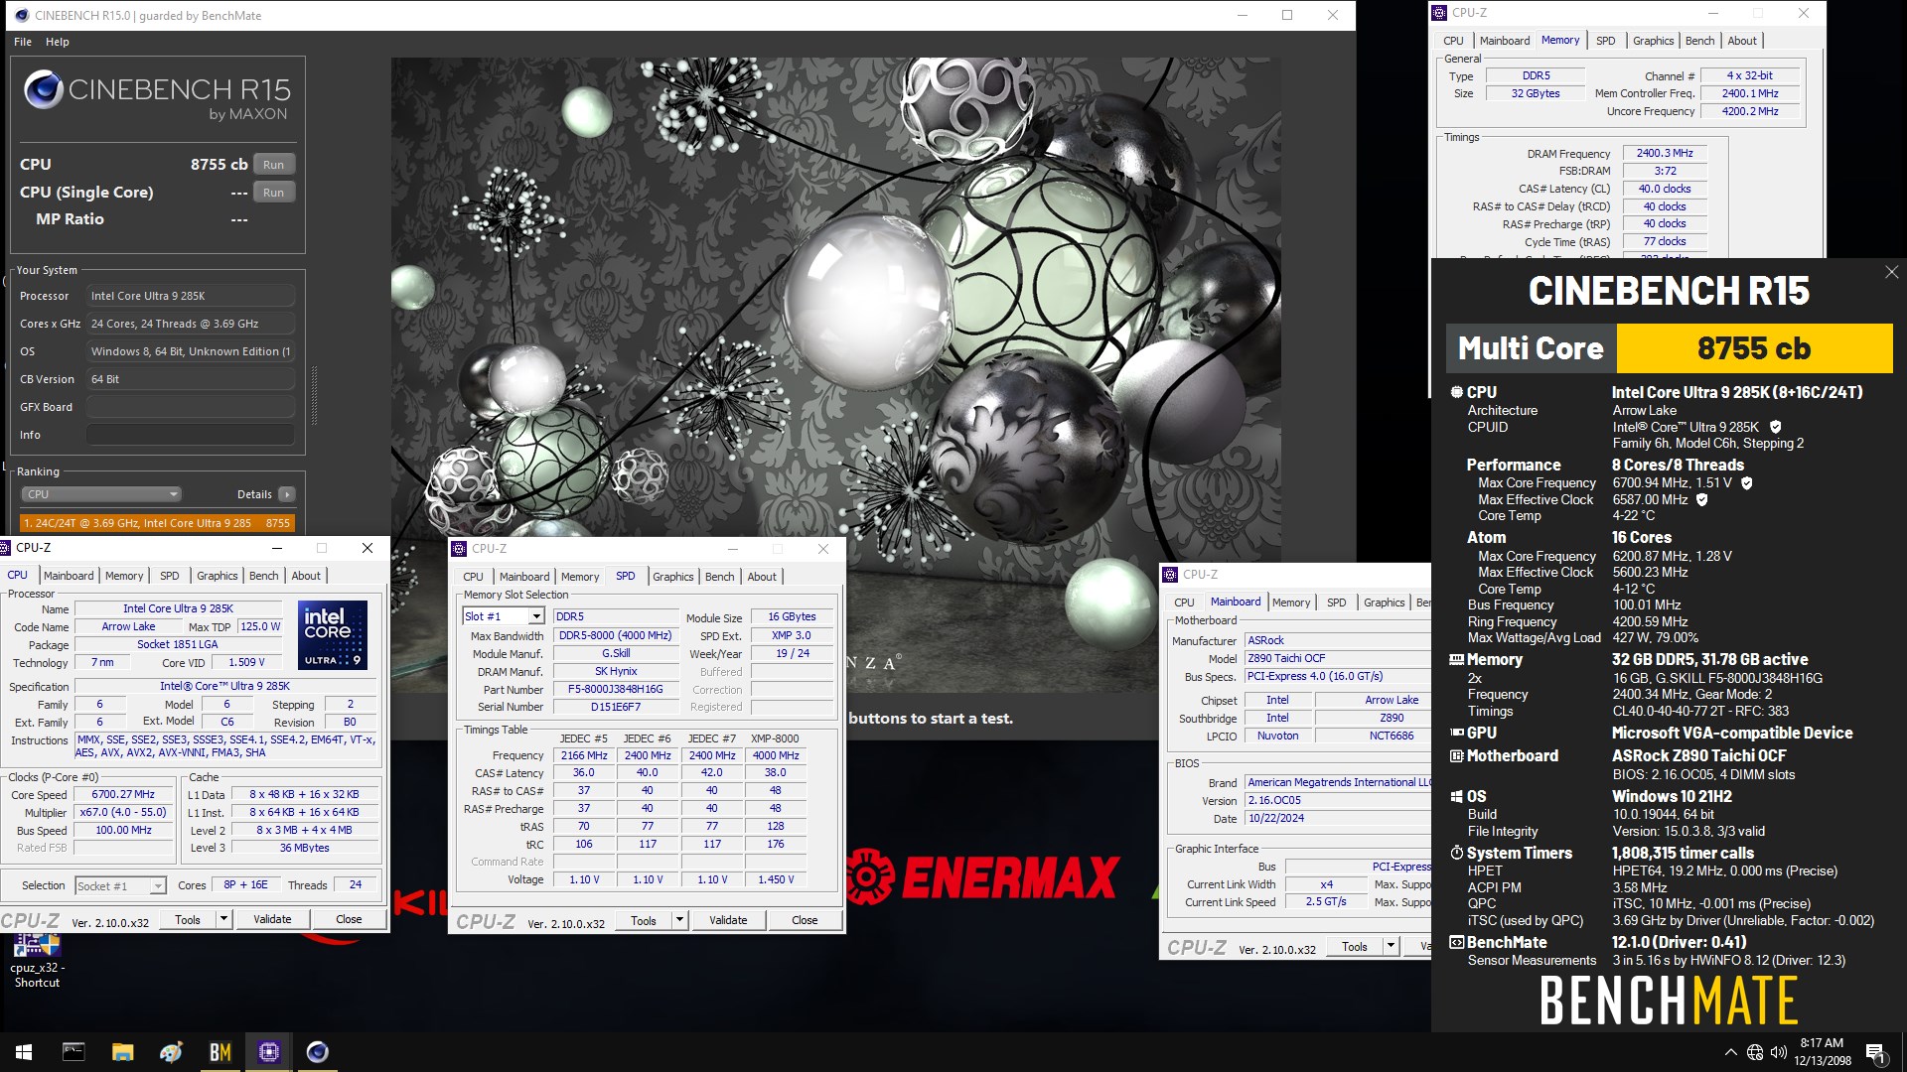This screenshot has height=1072, width=1907.
Task: Switch to CPU-Z via taskbar icon
Action: 268,1052
